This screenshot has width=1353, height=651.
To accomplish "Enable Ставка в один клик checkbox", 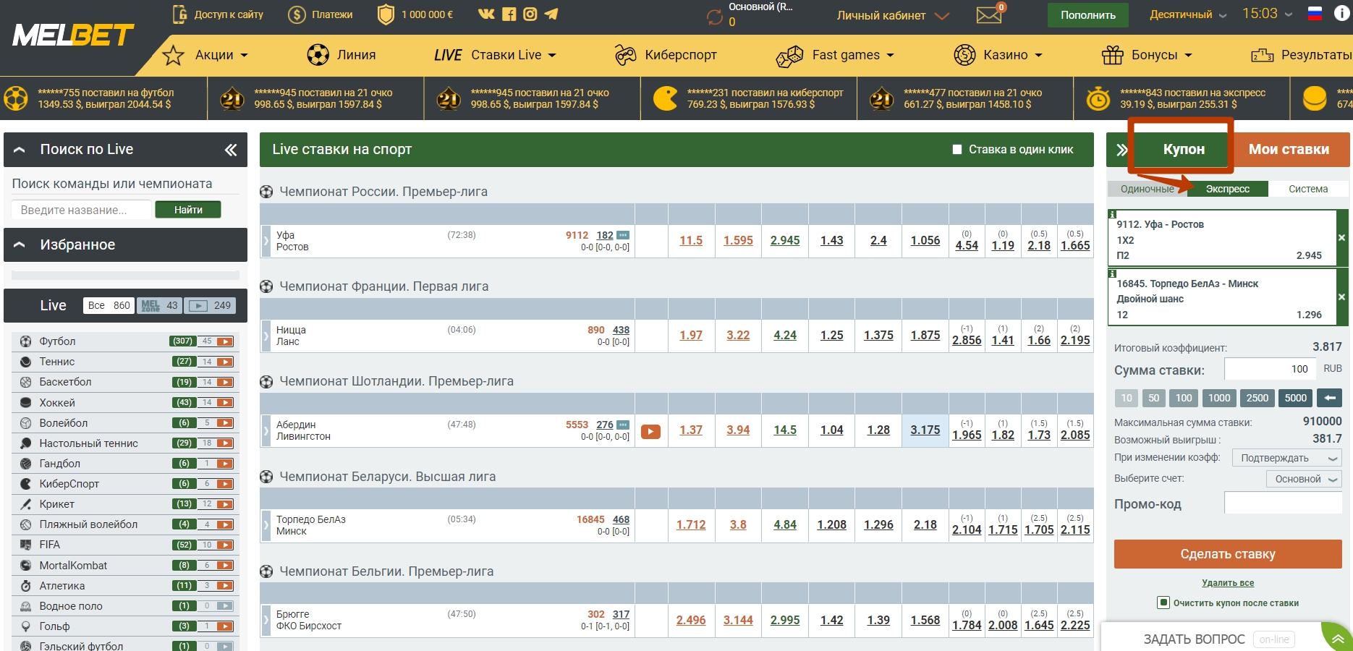I will [957, 150].
